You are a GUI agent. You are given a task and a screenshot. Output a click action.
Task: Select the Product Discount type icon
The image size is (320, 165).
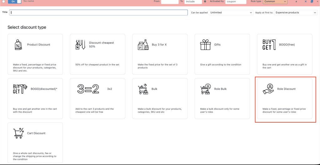[18, 45]
